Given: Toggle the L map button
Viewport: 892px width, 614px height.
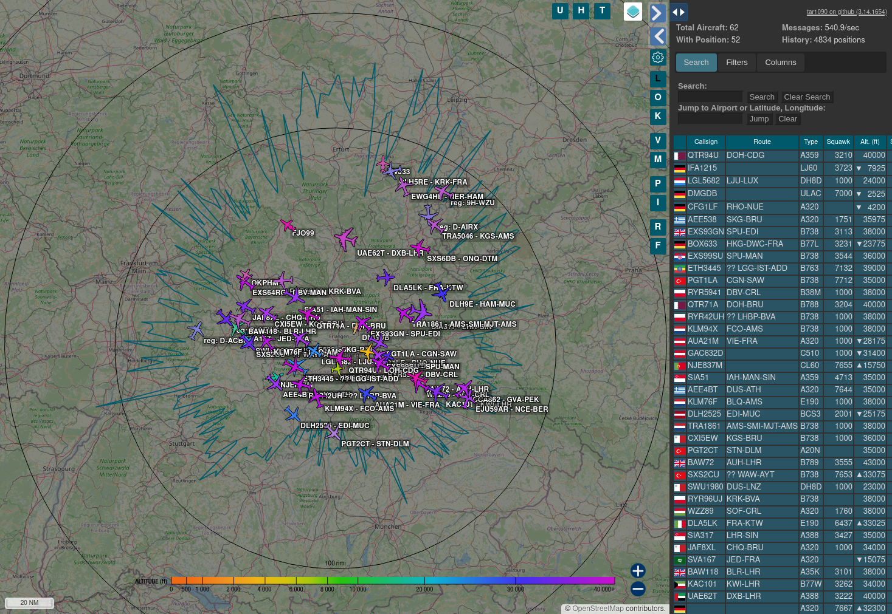Looking at the screenshot, I should 657,79.
